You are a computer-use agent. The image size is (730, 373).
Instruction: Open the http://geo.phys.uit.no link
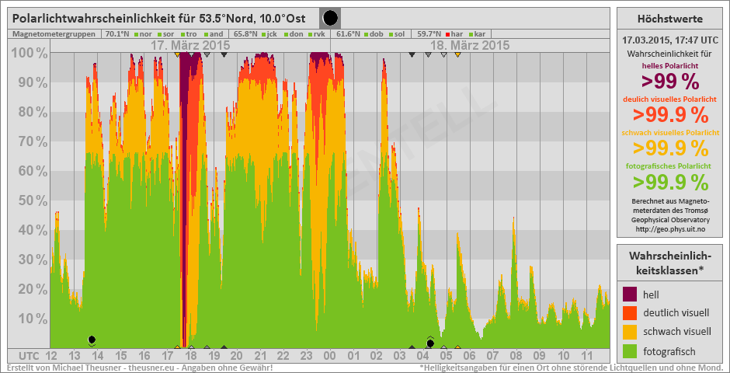click(x=670, y=228)
